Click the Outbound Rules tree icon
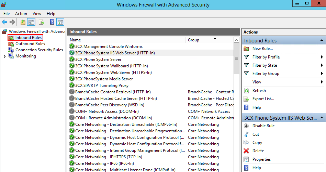Screen dimensions: 326x172 pos(11,44)
